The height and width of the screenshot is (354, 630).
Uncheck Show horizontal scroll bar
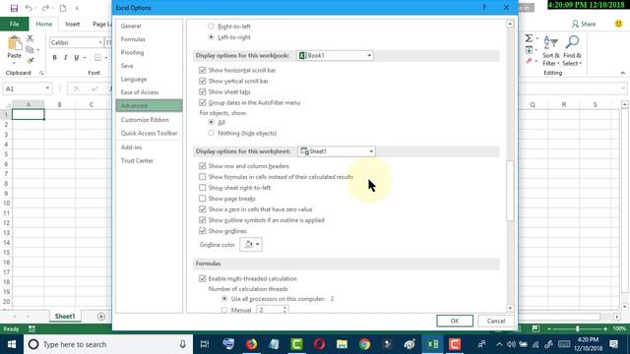[x=203, y=70]
